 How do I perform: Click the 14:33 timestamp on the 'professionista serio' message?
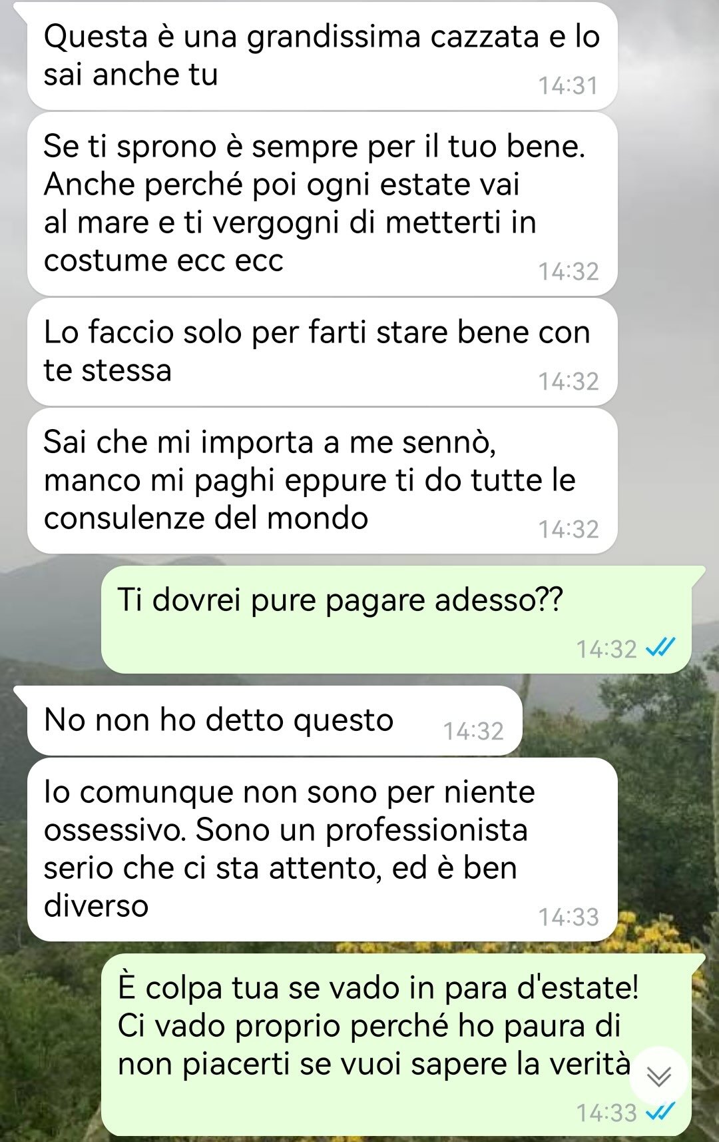(x=568, y=917)
